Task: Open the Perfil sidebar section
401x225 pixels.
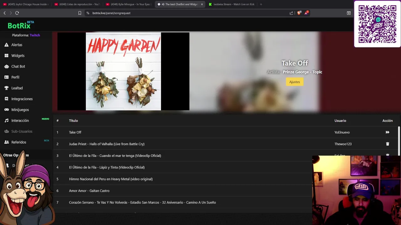Action: (12, 77)
